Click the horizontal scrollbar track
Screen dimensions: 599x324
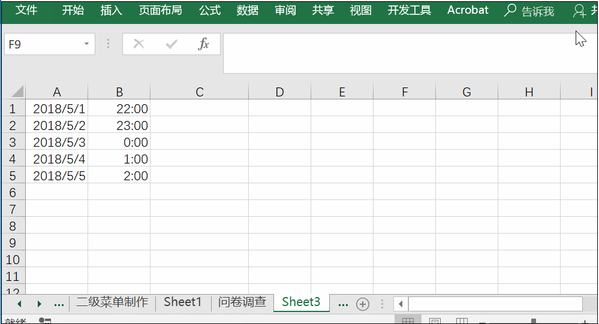click(x=495, y=304)
